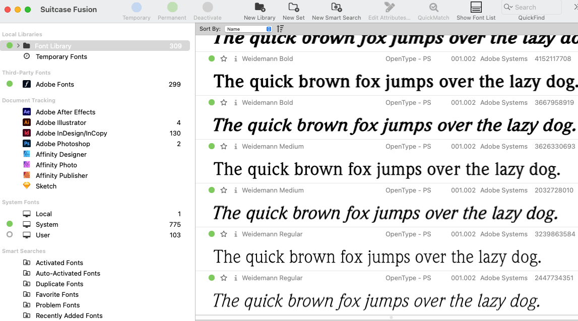
Task: Favorite Weidemann Regular 2447734351 with star
Action: coord(224,278)
